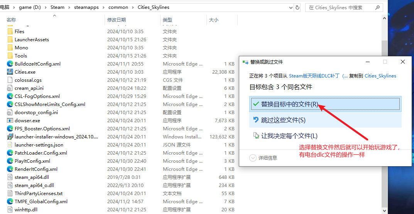This screenshot has height=214, width=414.
Task: Select the Tools folder icon
Action: (x=10, y=56)
